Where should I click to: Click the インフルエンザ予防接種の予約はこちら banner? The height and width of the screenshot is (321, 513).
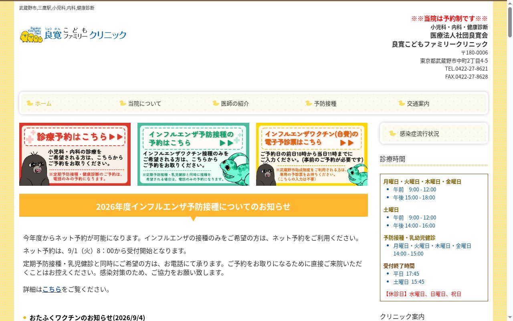point(193,154)
